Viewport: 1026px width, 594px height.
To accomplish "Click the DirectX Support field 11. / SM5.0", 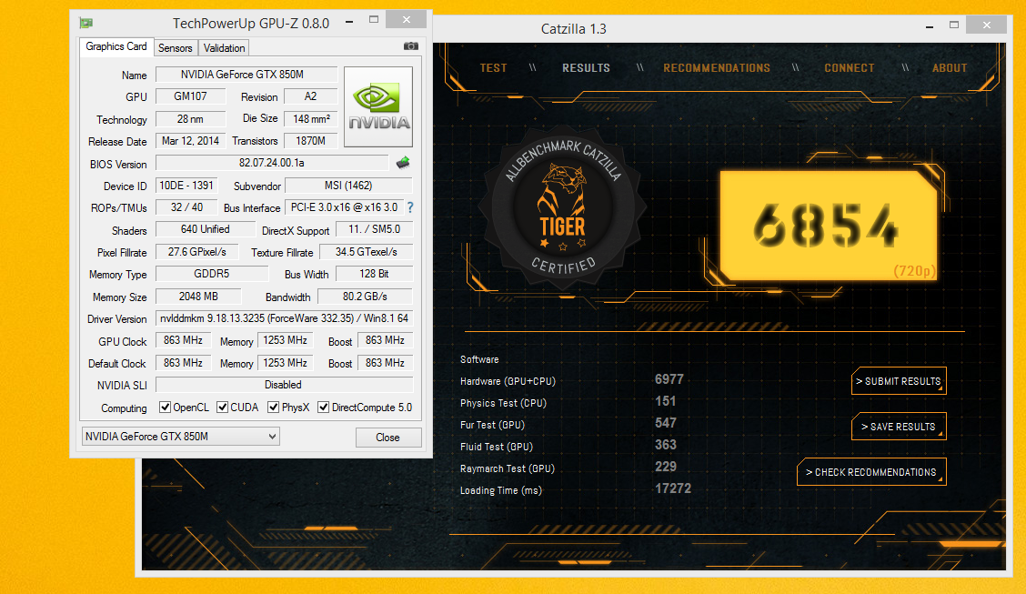I will pos(374,229).
